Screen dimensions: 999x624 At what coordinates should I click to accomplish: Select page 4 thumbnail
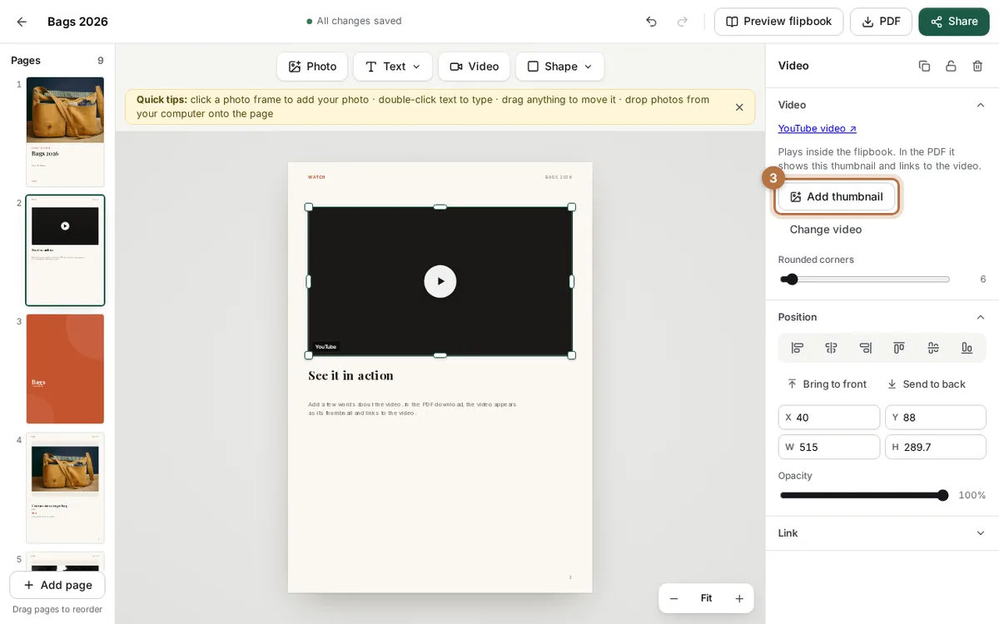pyautogui.click(x=65, y=488)
